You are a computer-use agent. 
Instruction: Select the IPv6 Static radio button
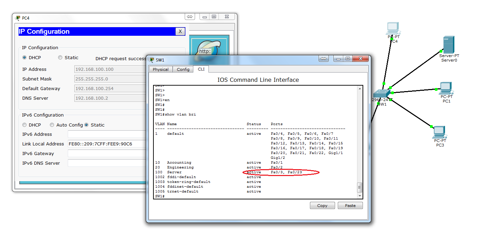click(x=86, y=125)
